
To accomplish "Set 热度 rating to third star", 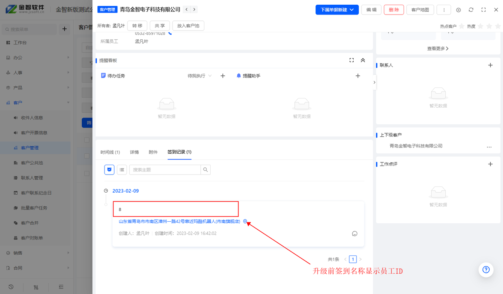I will [498, 26].
